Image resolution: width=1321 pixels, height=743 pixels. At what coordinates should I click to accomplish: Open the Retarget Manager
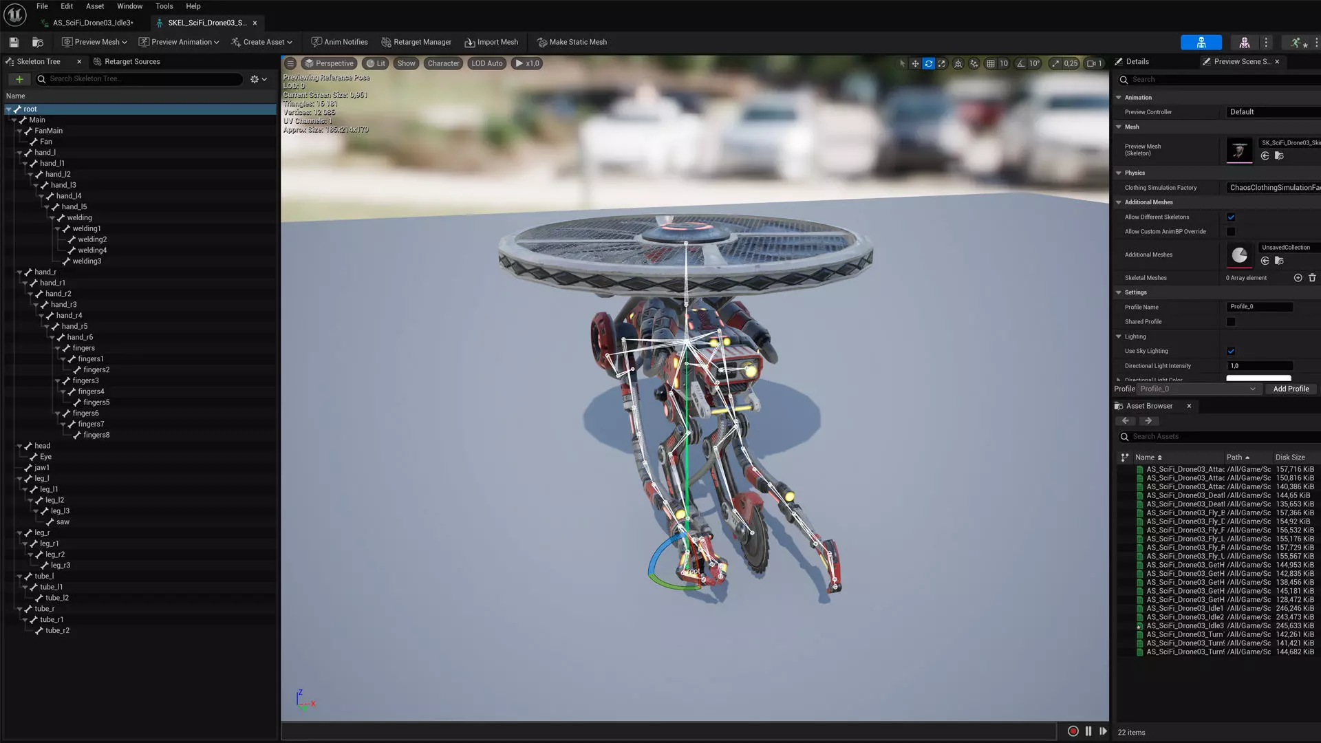tap(416, 42)
